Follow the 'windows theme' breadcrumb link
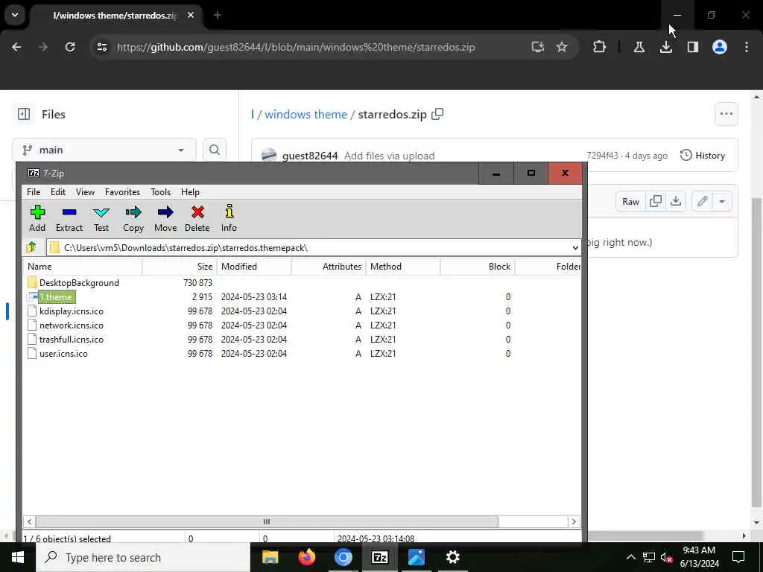Viewport: 763px width, 572px height. [305, 114]
